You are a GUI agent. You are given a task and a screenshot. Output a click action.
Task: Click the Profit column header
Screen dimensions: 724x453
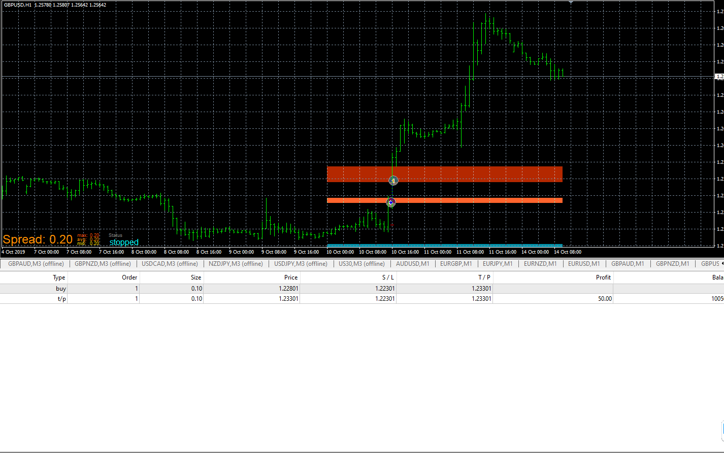point(553,277)
